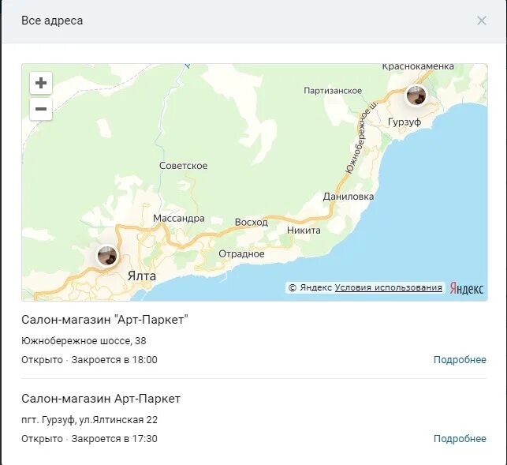Click the map marker near Ялта
This screenshot has width=507, height=465.
click(107, 256)
